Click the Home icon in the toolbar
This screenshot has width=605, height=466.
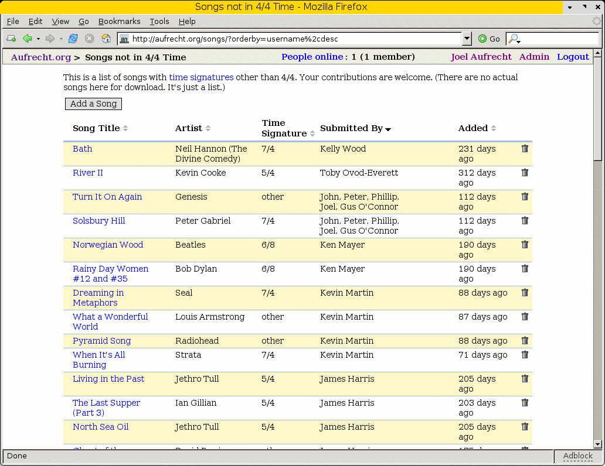pos(106,39)
